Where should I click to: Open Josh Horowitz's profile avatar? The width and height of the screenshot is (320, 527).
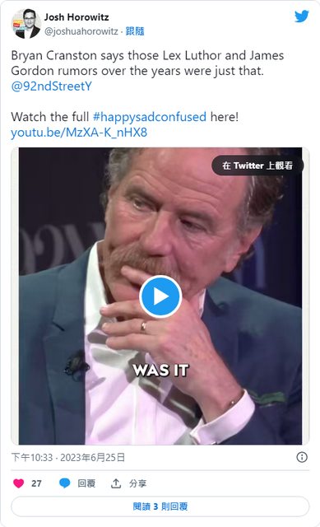click(x=26, y=24)
